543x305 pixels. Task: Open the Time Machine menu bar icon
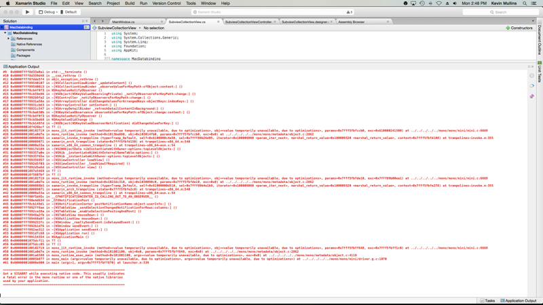point(422,3)
